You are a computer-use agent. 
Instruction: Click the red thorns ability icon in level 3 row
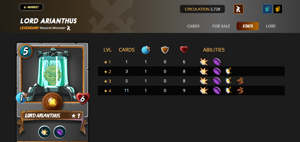tap(240, 81)
